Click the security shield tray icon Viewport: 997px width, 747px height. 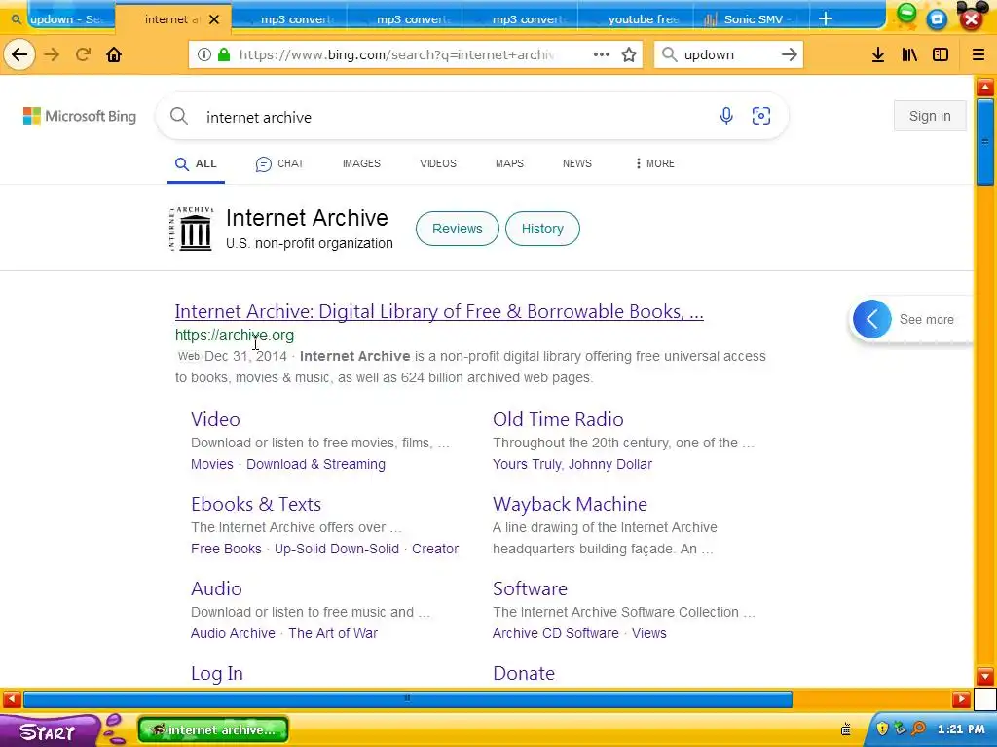pos(882,729)
